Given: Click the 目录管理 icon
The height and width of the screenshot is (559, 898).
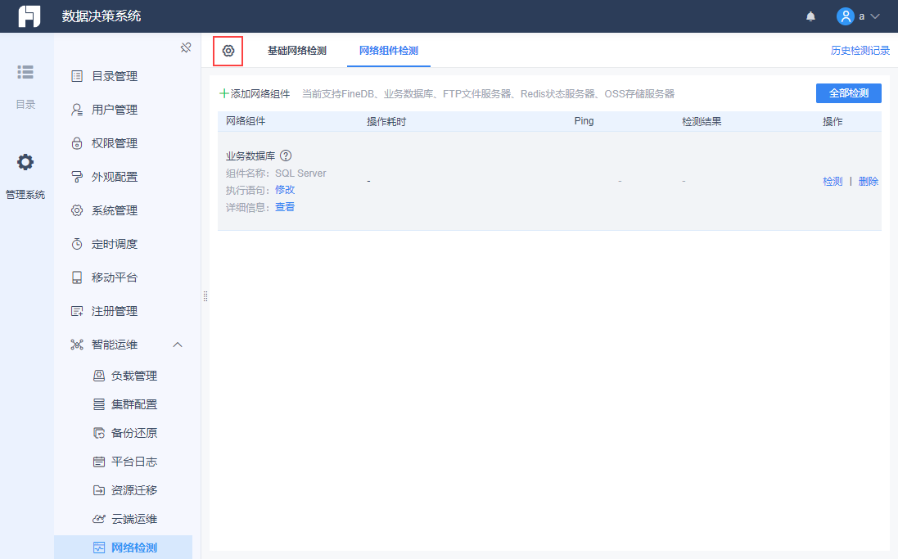Looking at the screenshot, I should [x=77, y=76].
